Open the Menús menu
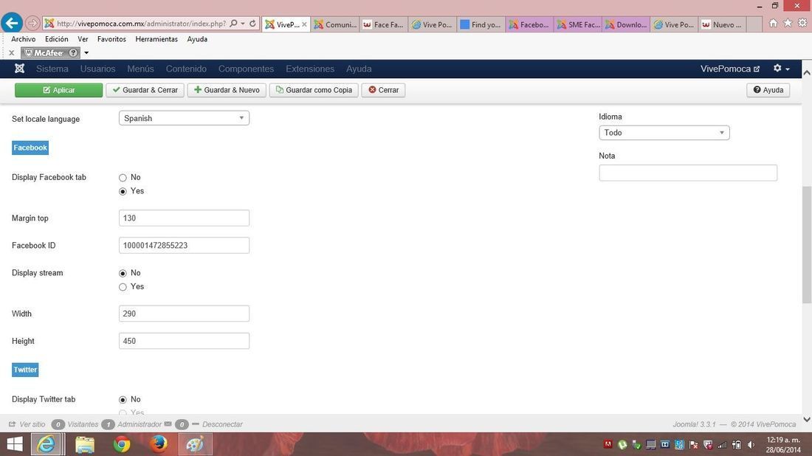This screenshot has width=812, height=456. 140,69
